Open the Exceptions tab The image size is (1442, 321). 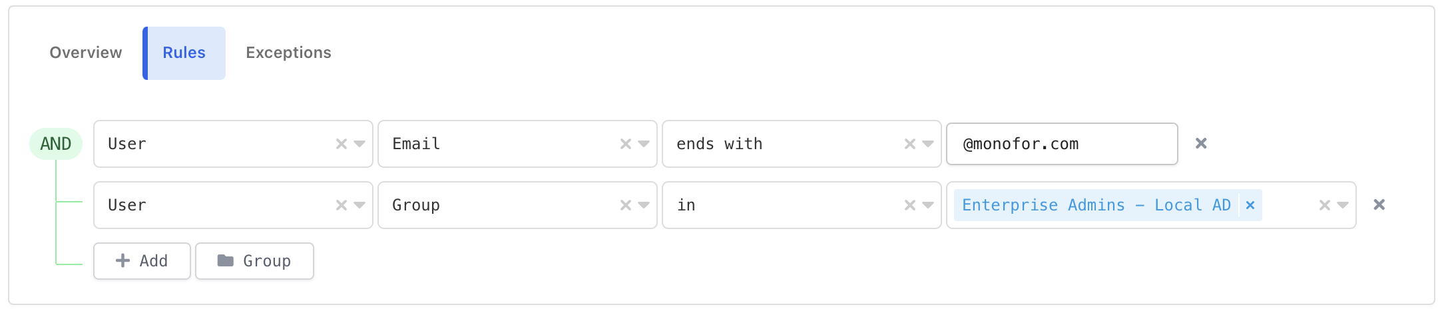288,53
